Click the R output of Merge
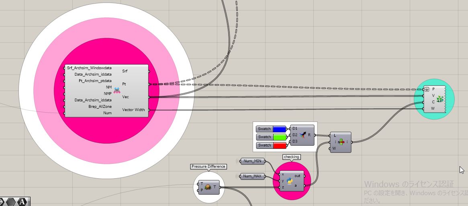 309,135
